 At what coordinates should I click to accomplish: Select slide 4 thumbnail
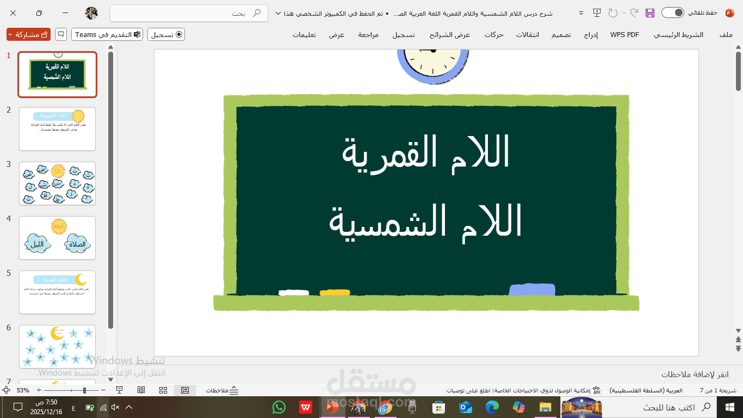(57, 238)
